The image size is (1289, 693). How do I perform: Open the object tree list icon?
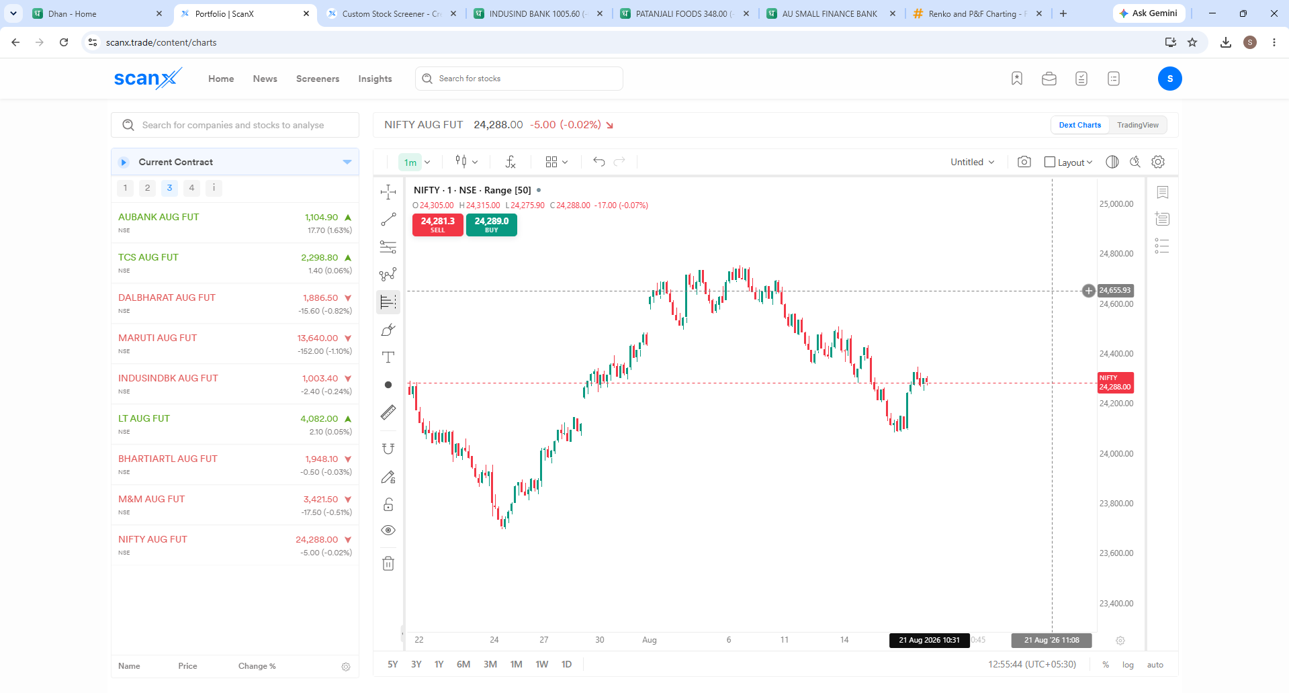1163,246
